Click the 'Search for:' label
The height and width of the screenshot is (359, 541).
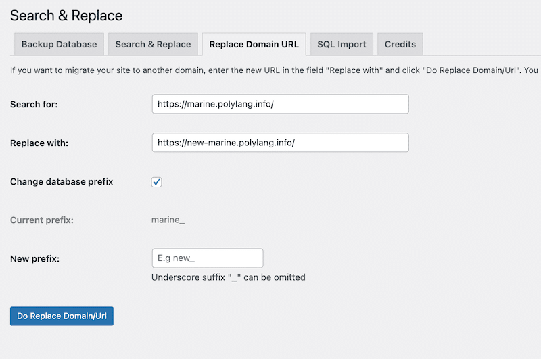pyautogui.click(x=34, y=105)
